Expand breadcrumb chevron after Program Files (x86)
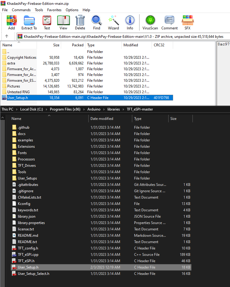 coord(84,109)
